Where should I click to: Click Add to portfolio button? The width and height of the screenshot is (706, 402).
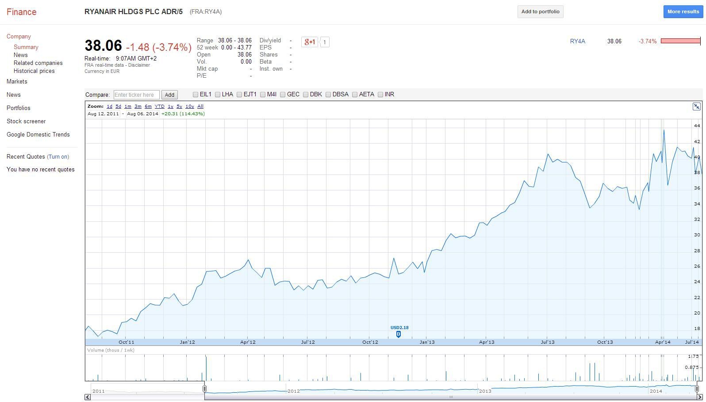coord(540,12)
